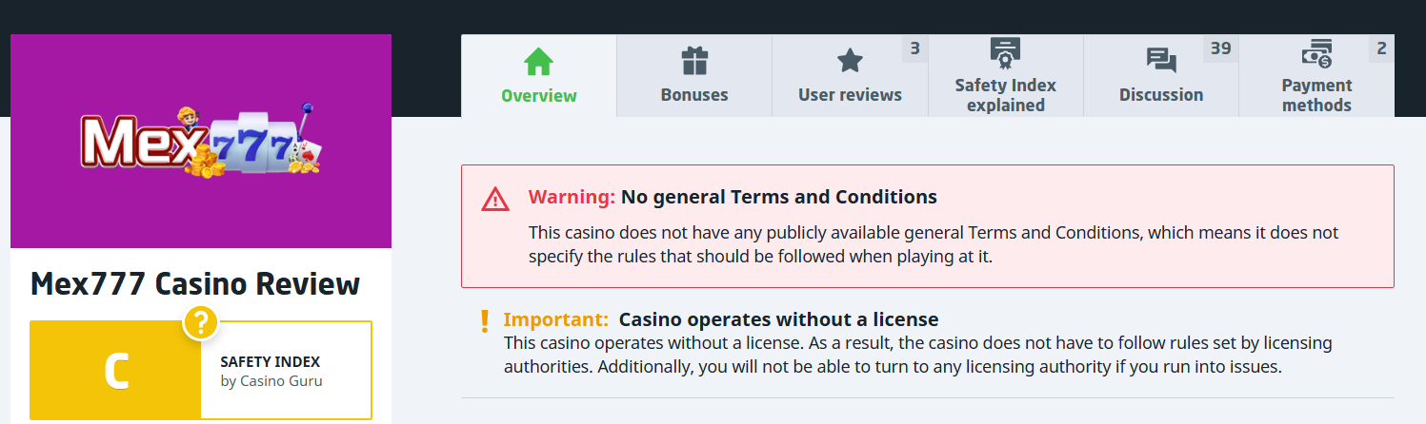Open the User reviews tab

coord(850,95)
